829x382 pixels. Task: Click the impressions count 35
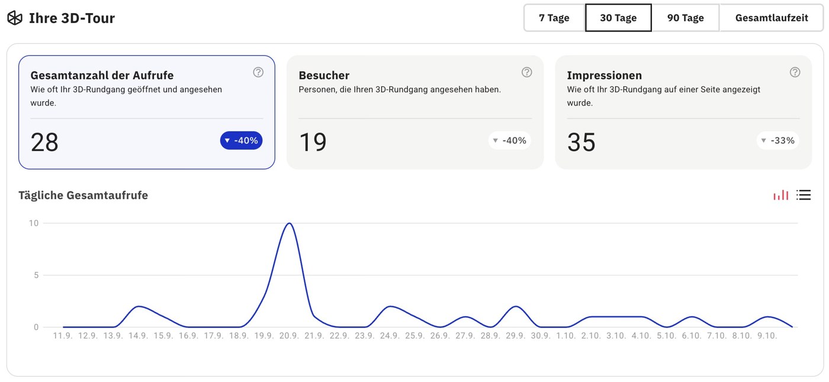(581, 143)
